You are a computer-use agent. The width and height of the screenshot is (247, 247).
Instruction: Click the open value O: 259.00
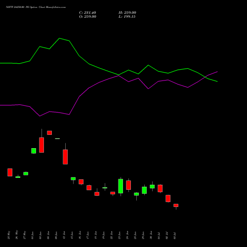point(87,17)
